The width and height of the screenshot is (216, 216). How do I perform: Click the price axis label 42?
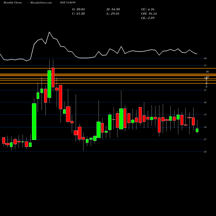pos(205,102)
